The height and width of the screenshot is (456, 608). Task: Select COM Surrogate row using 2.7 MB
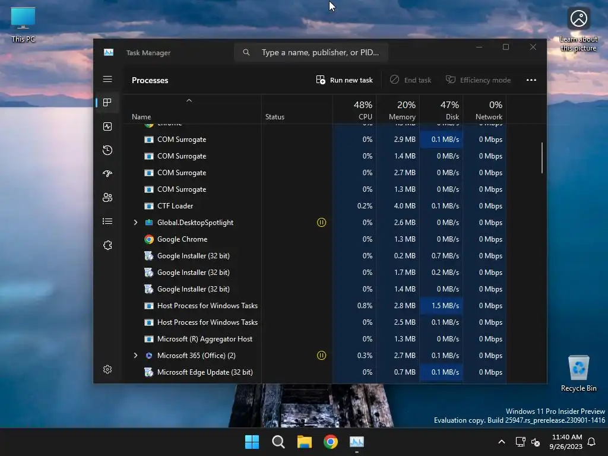[315, 173]
